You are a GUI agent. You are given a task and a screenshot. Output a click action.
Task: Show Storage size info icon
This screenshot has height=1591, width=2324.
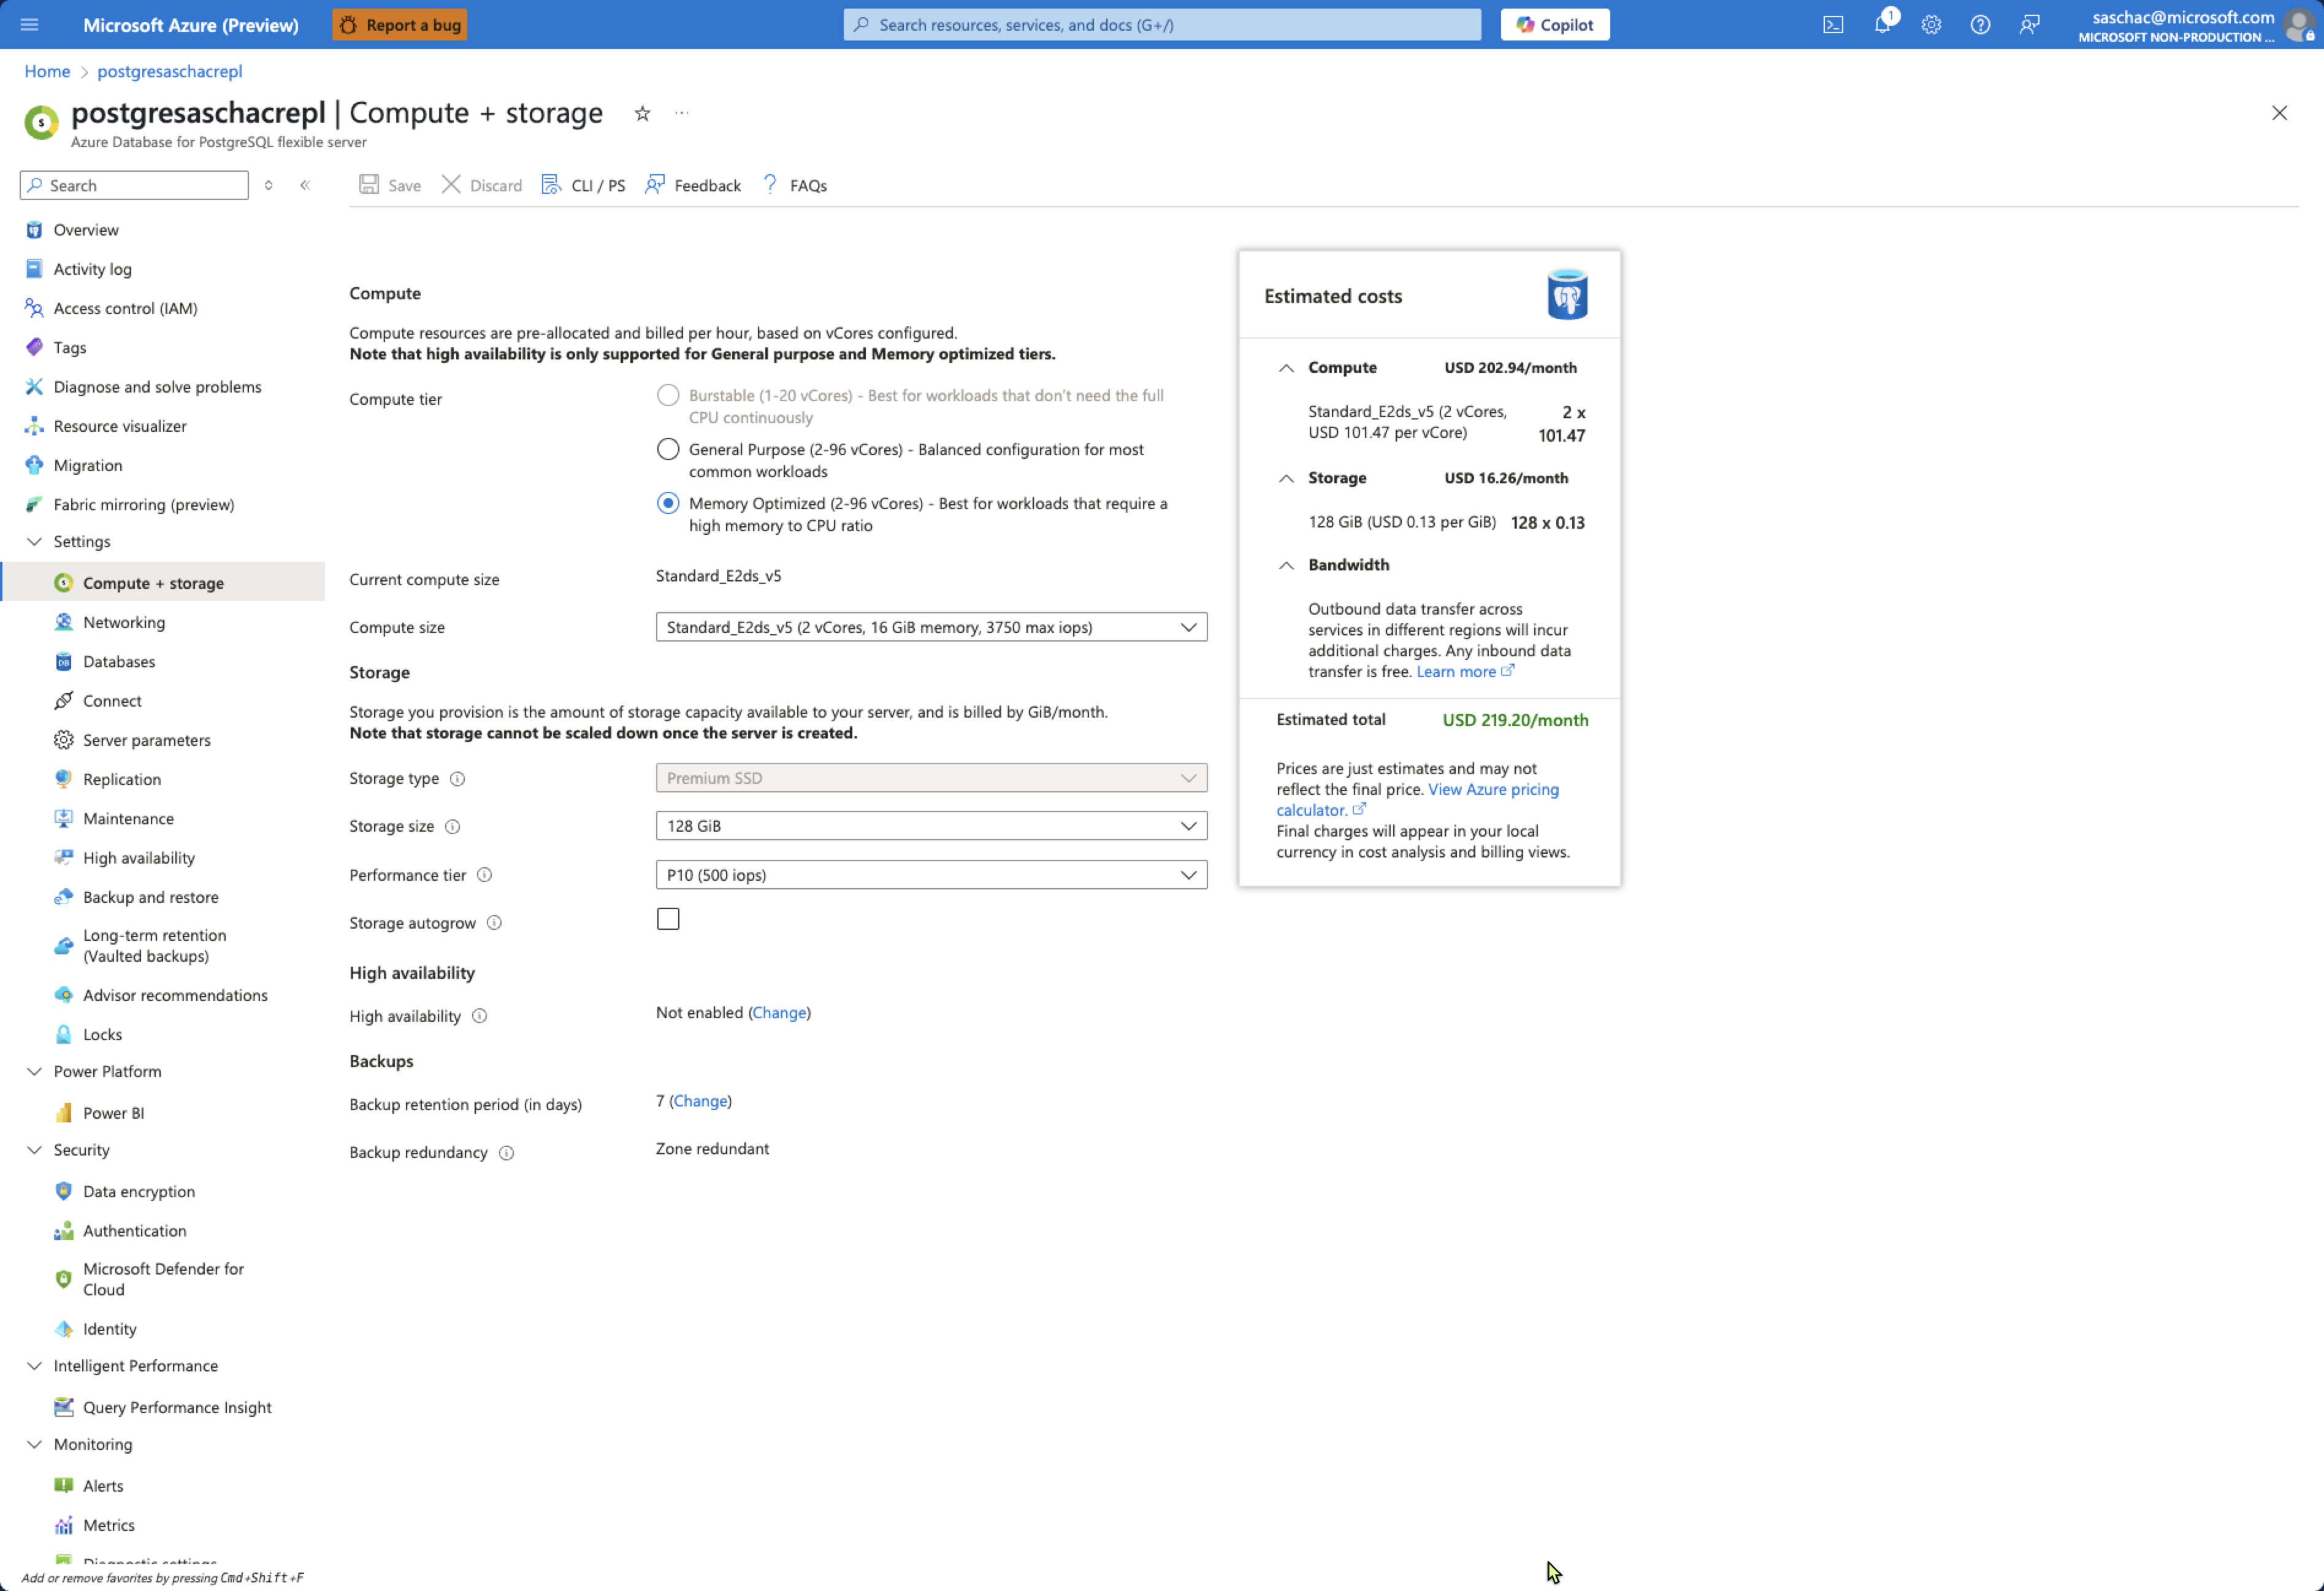coord(452,827)
